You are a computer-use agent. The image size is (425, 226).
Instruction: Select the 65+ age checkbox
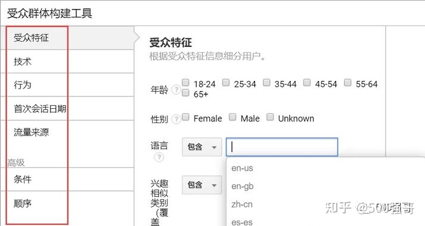pos(185,93)
